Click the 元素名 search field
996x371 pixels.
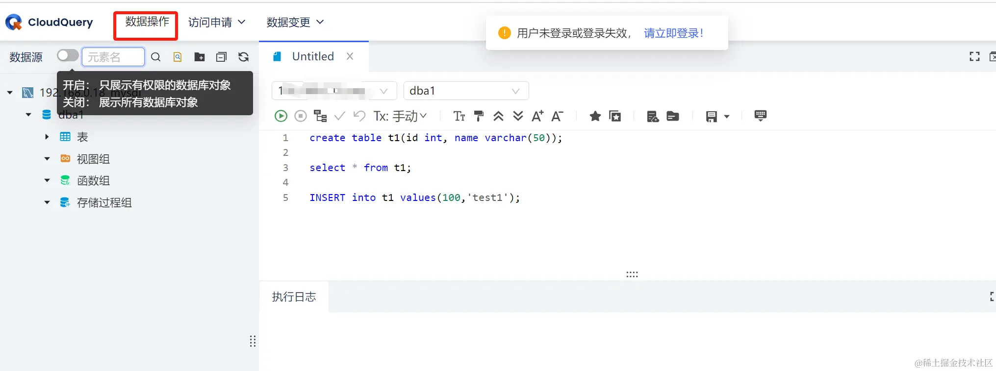point(113,57)
